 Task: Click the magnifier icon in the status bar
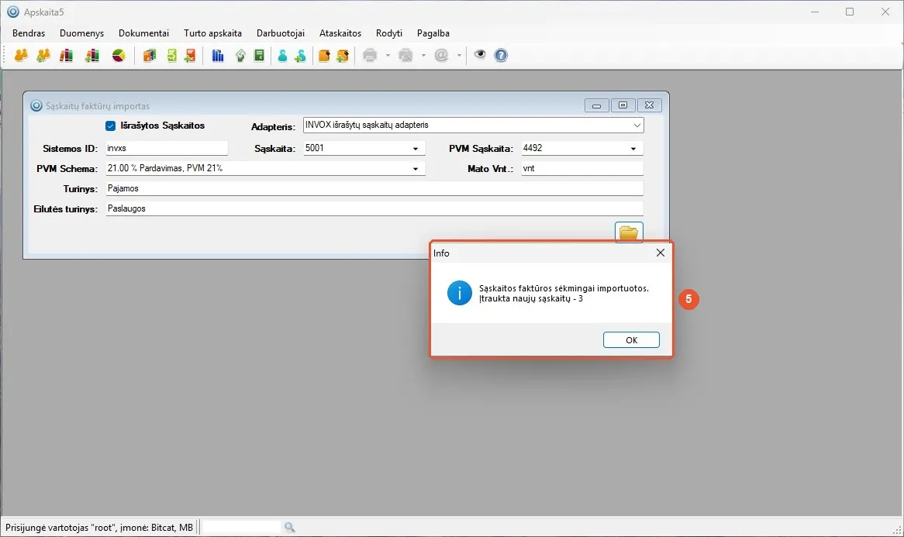pyautogui.click(x=289, y=527)
